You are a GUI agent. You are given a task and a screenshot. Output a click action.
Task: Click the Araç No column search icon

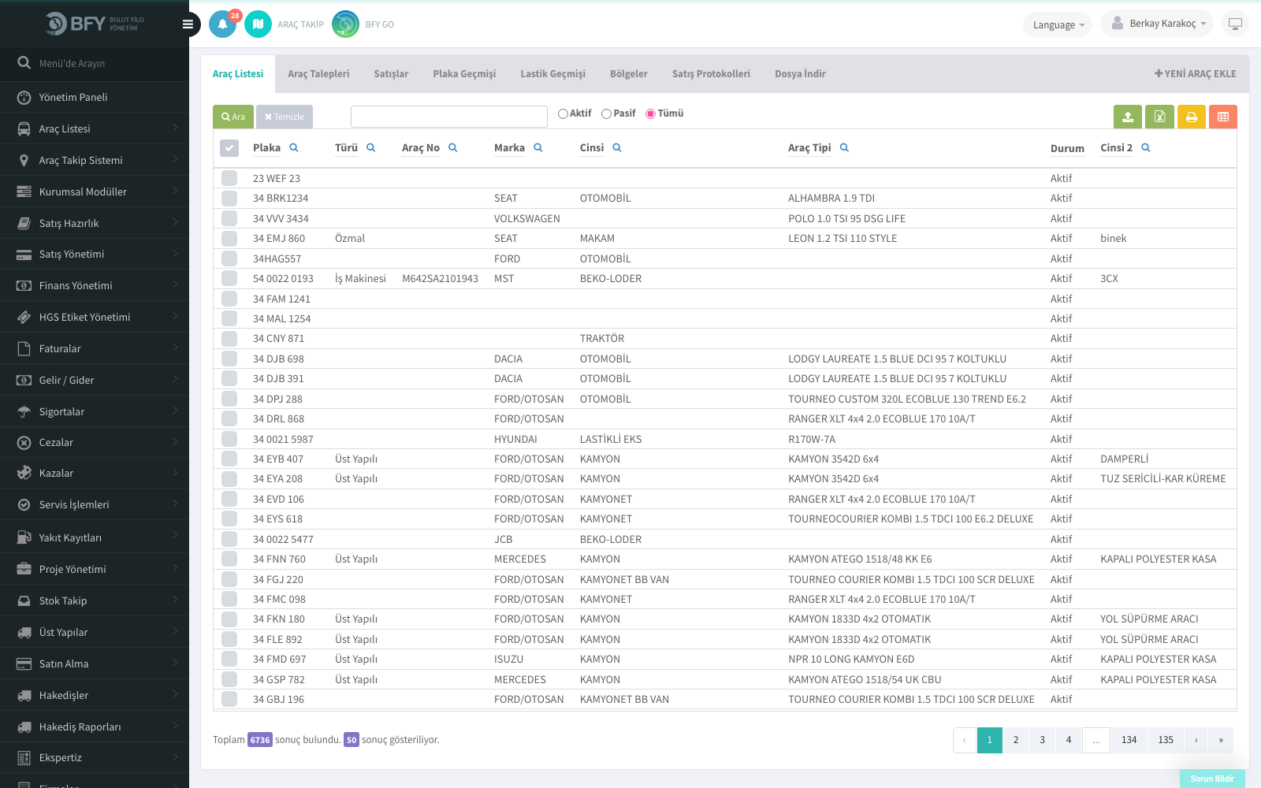point(453,147)
